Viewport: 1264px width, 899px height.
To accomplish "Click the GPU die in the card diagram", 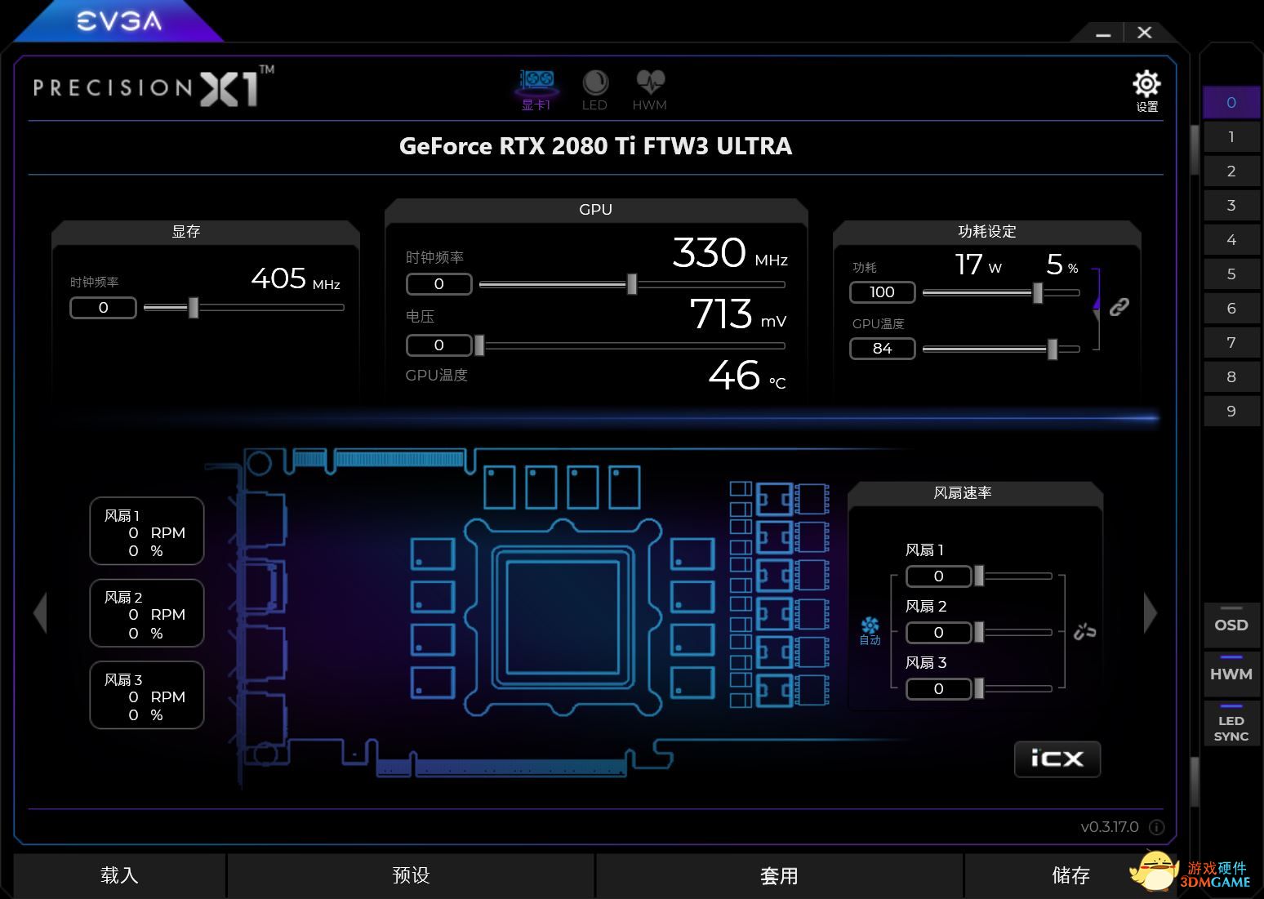I will (x=563, y=616).
